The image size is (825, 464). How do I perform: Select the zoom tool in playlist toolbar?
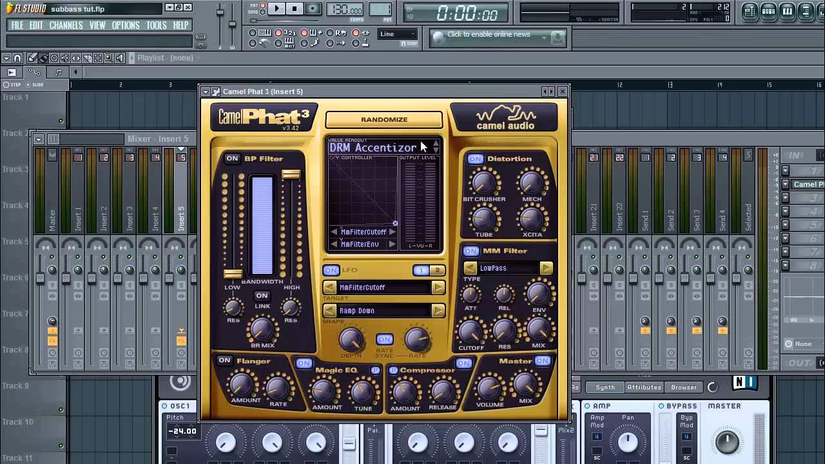[x=109, y=58]
